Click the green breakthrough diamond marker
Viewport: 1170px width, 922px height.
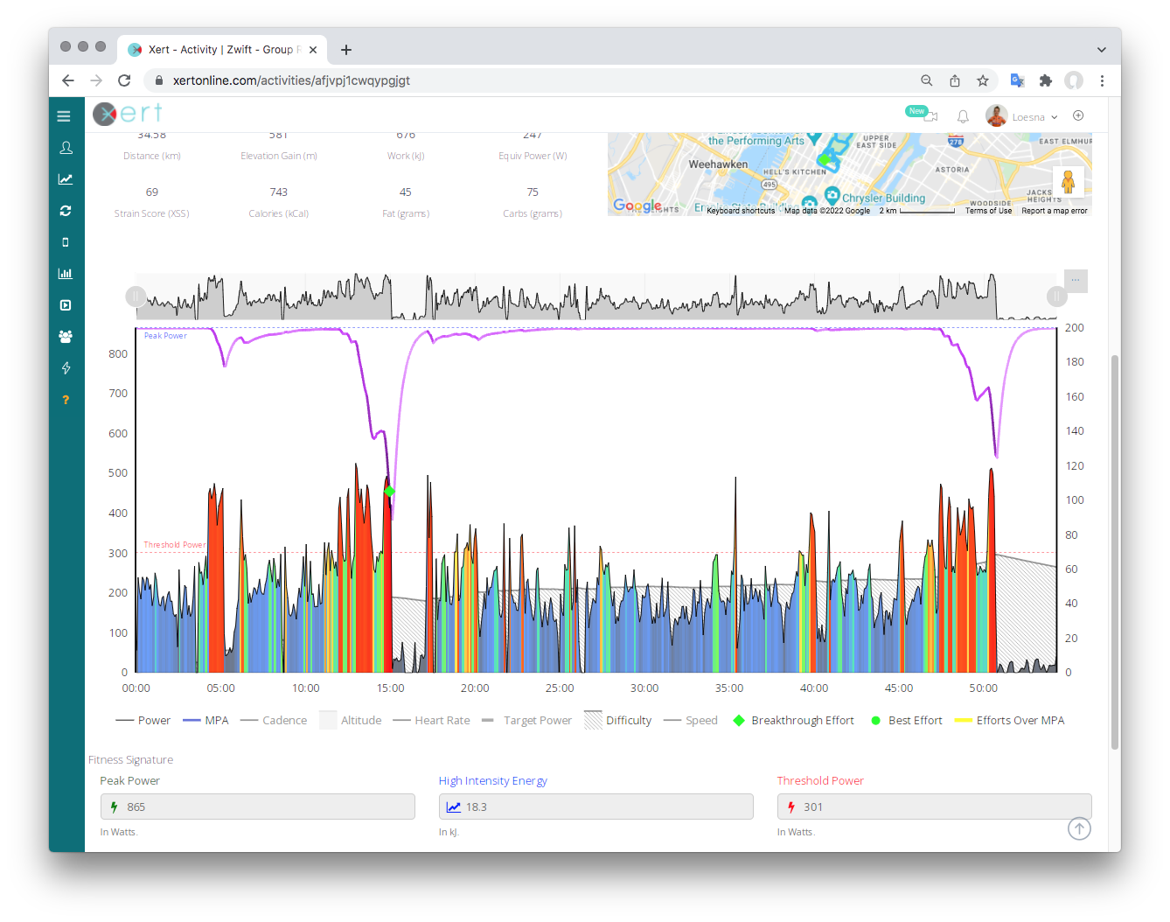(390, 492)
